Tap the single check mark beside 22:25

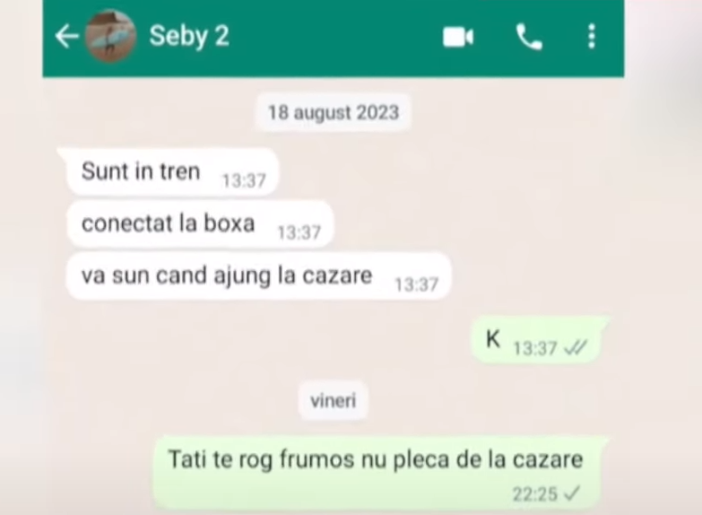[x=572, y=494]
